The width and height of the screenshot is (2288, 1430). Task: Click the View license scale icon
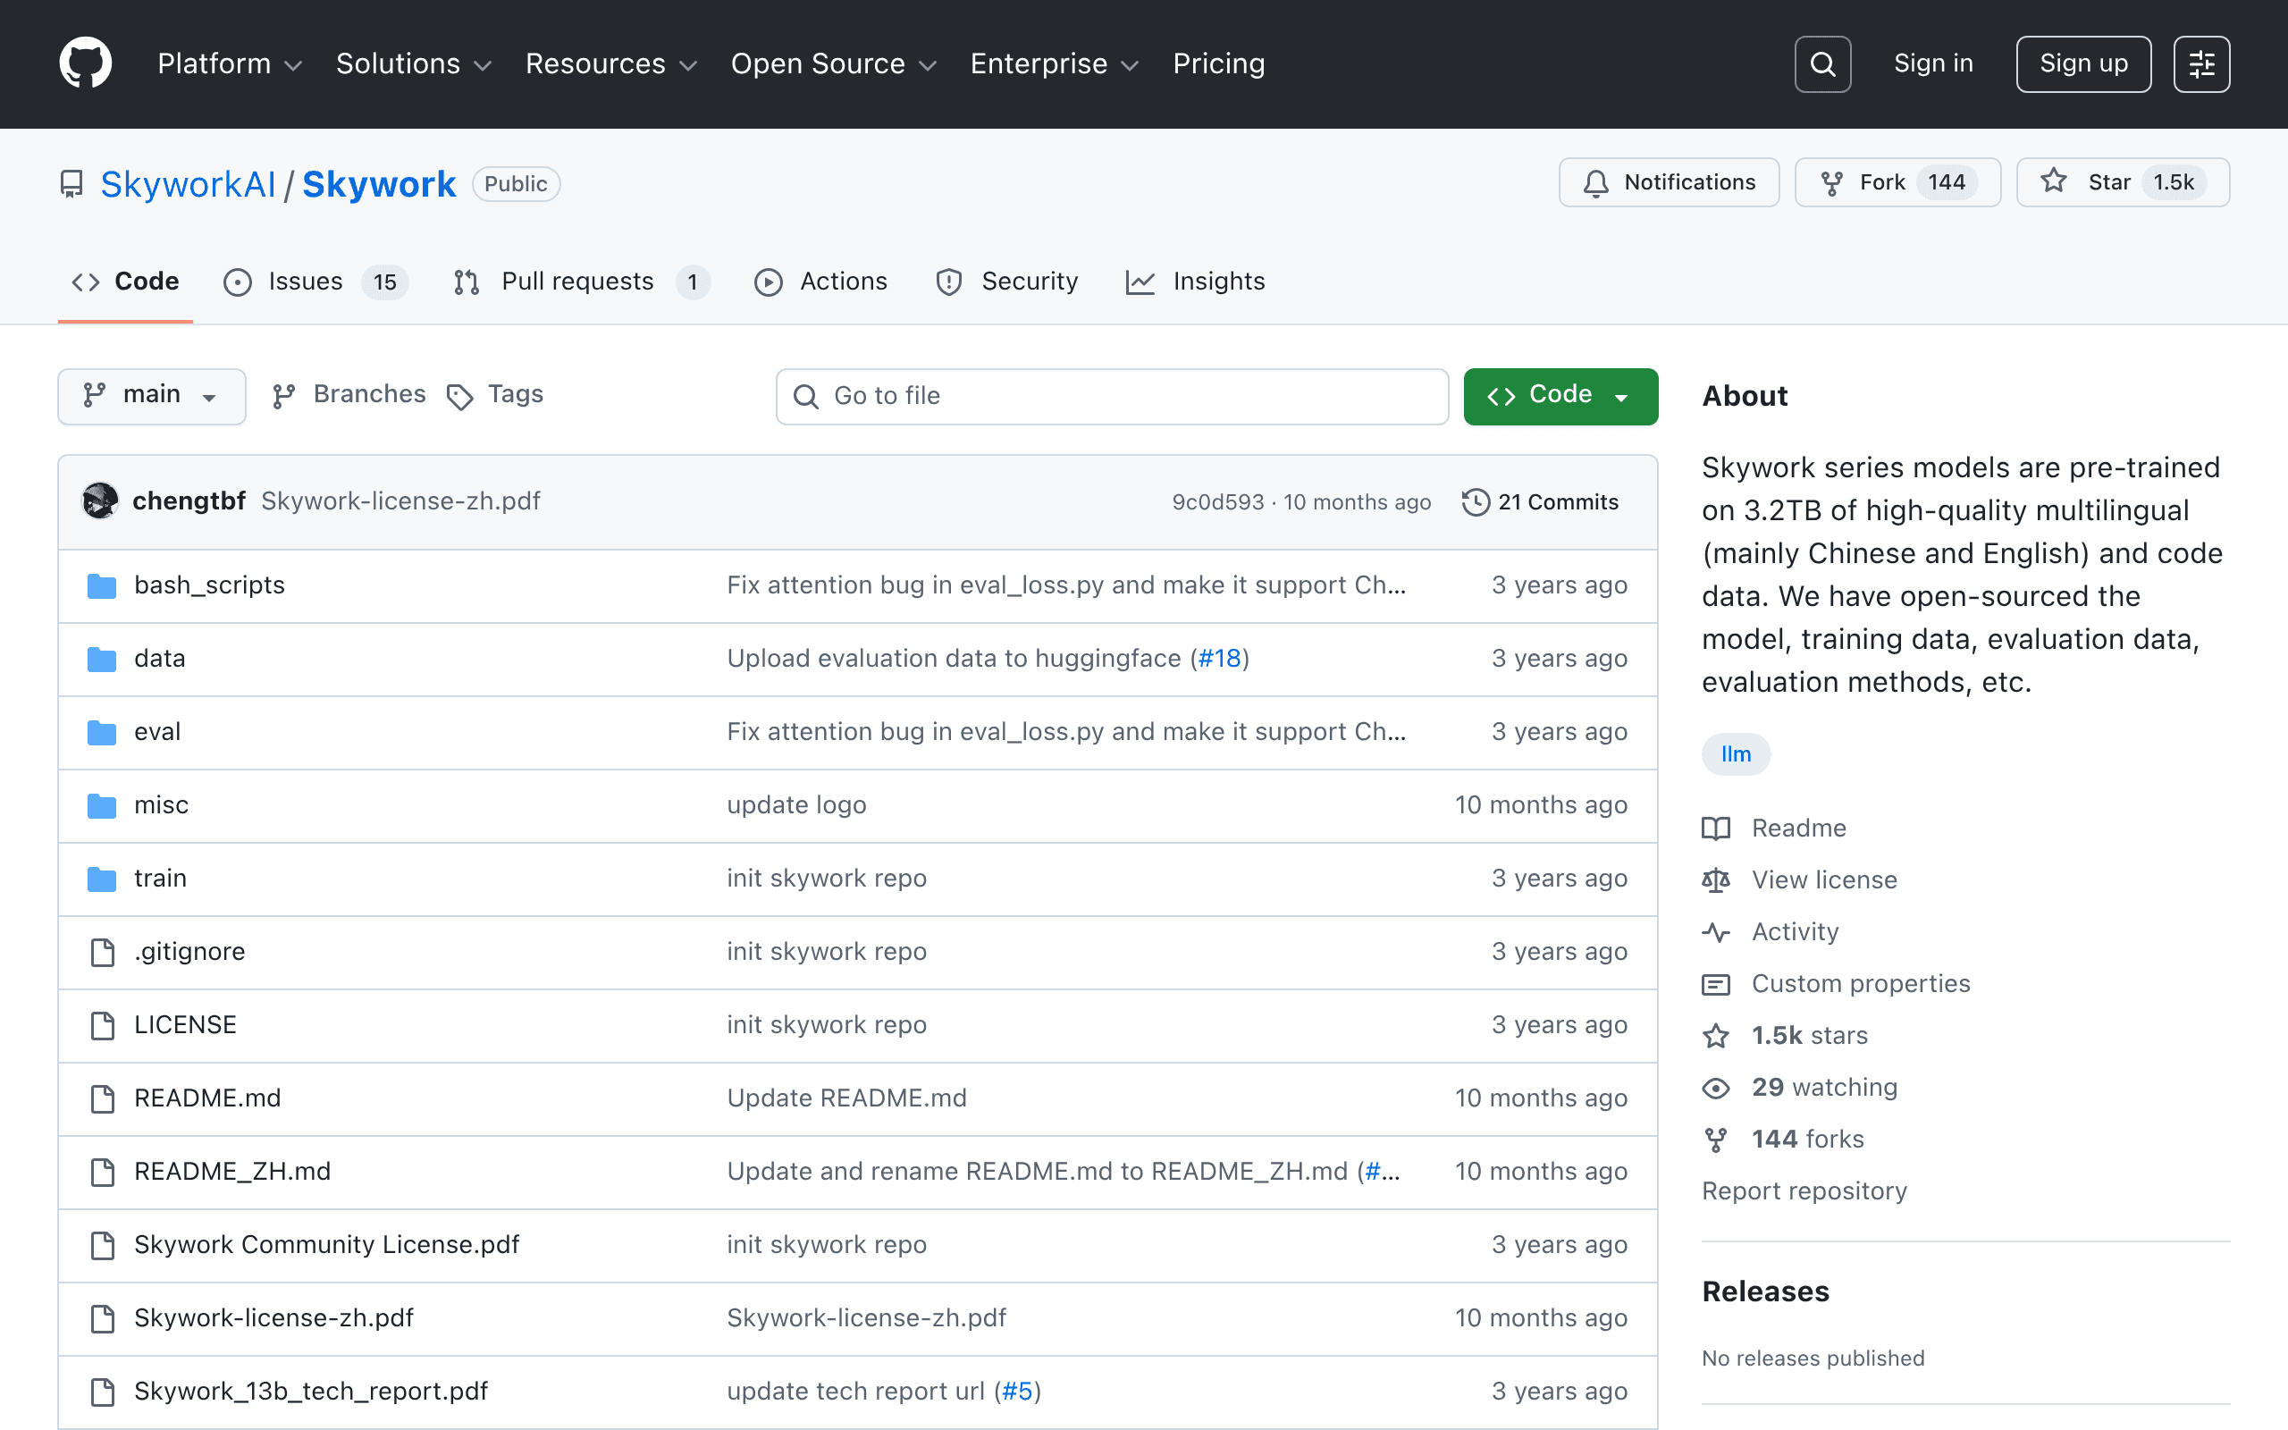1716,880
